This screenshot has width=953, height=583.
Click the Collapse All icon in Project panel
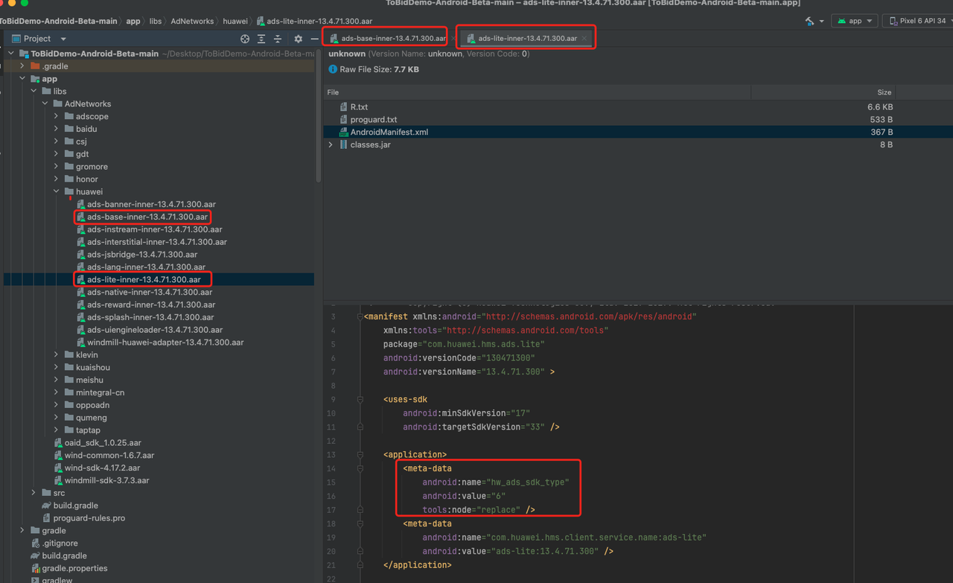pyautogui.click(x=278, y=39)
